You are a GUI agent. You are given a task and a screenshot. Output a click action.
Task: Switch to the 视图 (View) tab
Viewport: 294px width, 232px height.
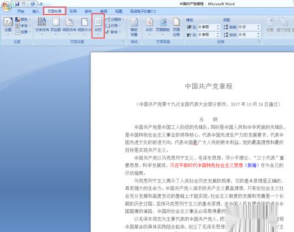(119, 11)
